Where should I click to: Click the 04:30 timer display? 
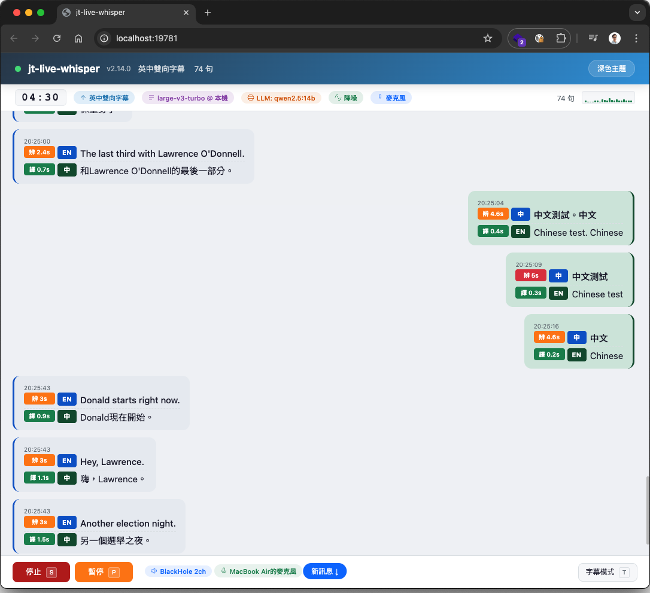[x=40, y=98]
